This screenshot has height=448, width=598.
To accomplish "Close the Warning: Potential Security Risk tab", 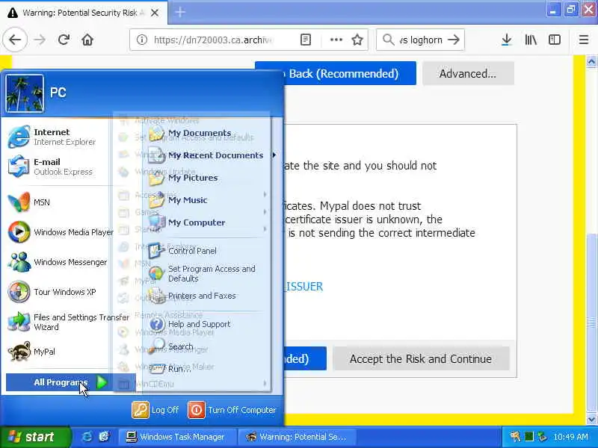I will click(155, 13).
